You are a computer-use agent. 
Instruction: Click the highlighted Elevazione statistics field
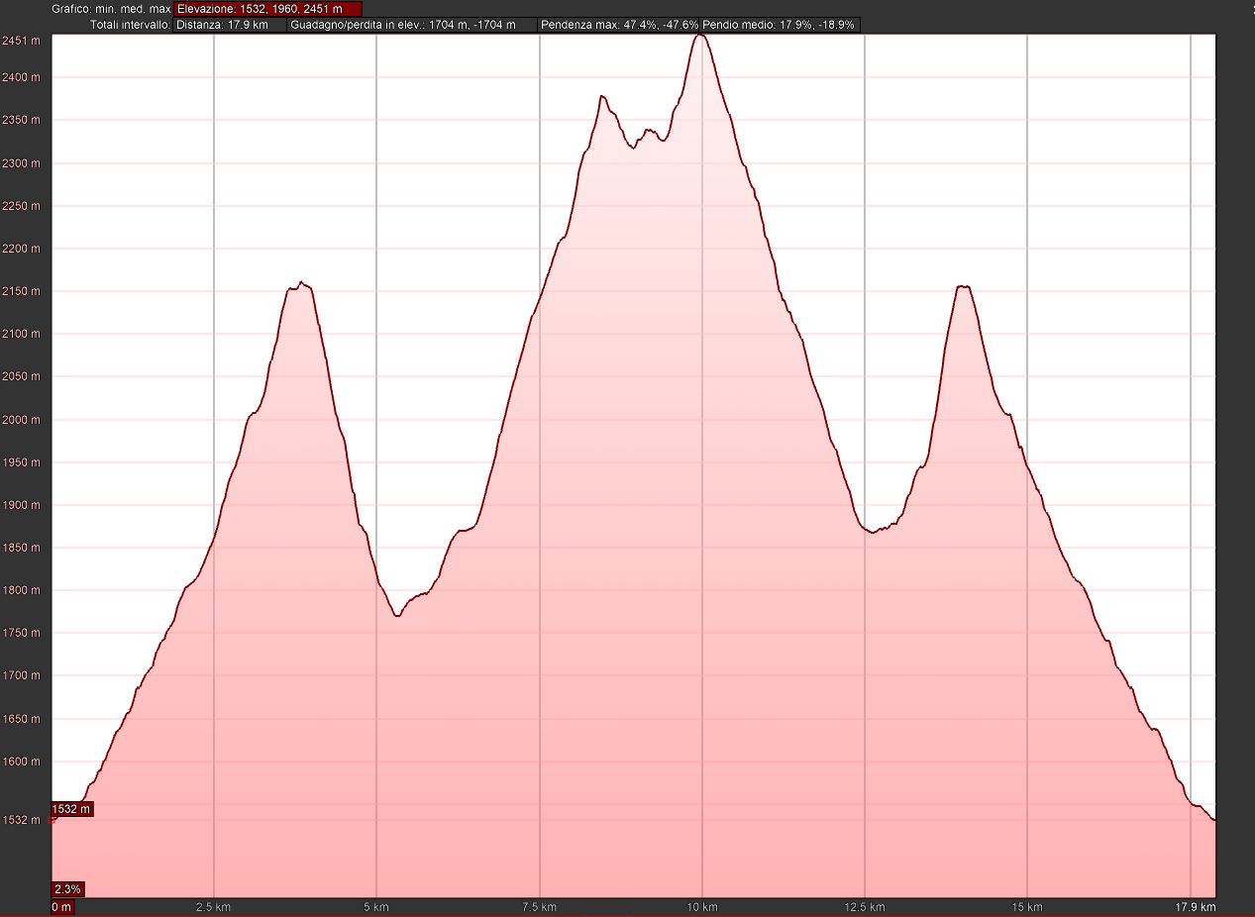click(267, 9)
